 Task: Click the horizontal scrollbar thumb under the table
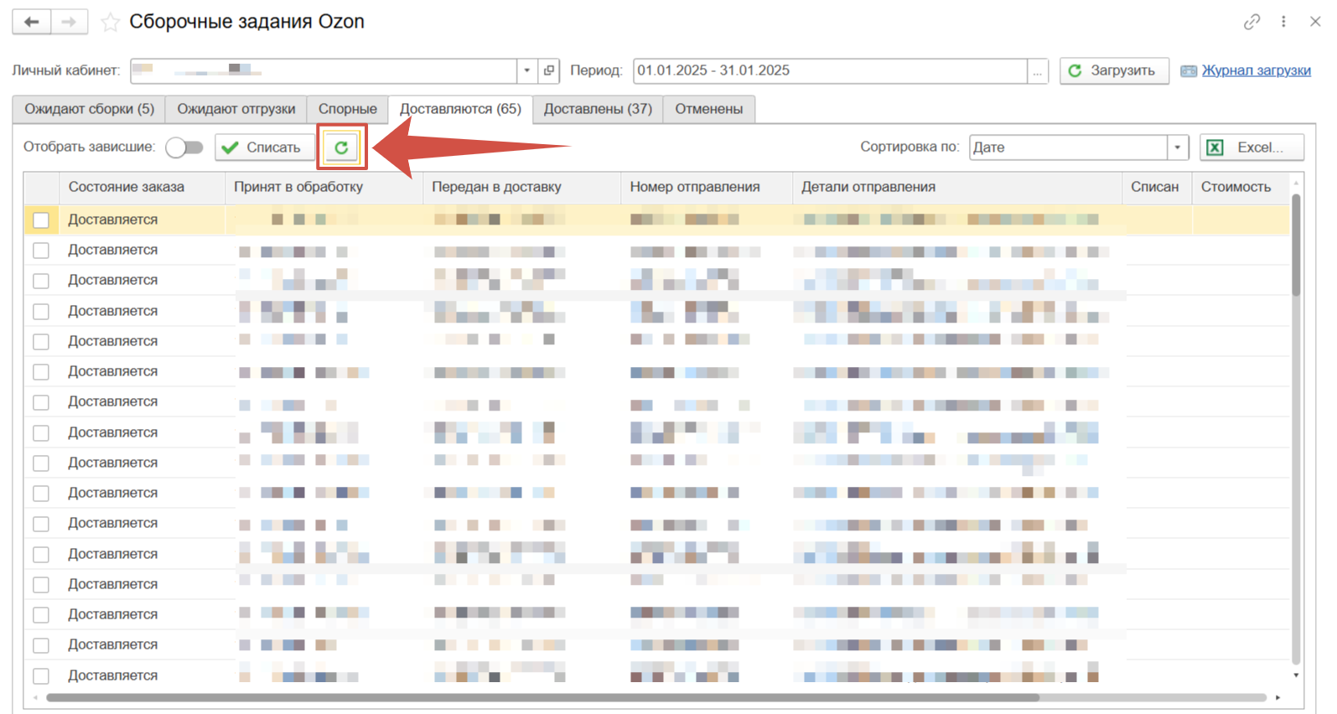[x=542, y=697]
